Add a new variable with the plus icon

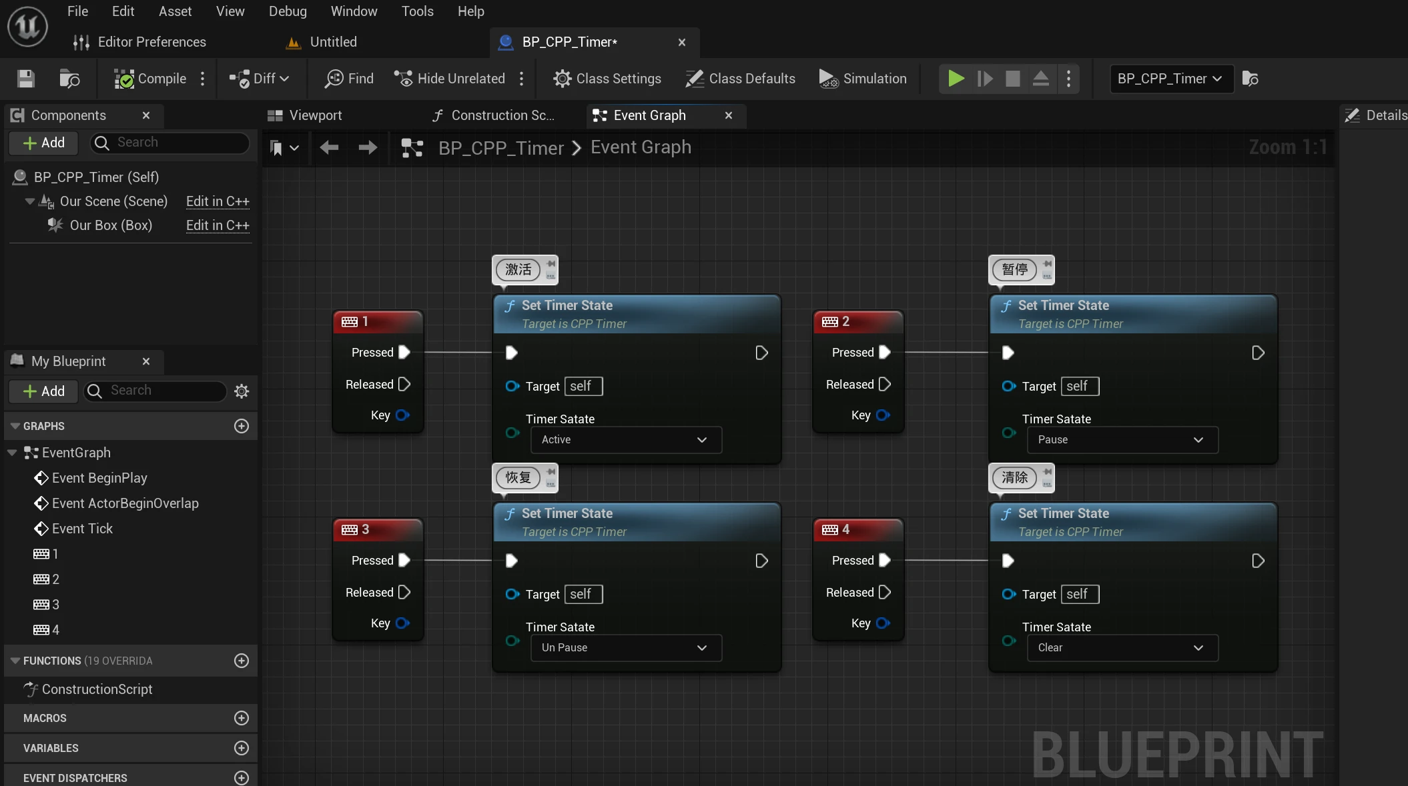(242, 748)
